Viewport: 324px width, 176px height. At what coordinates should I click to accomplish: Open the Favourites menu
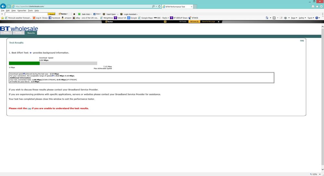[22, 11]
